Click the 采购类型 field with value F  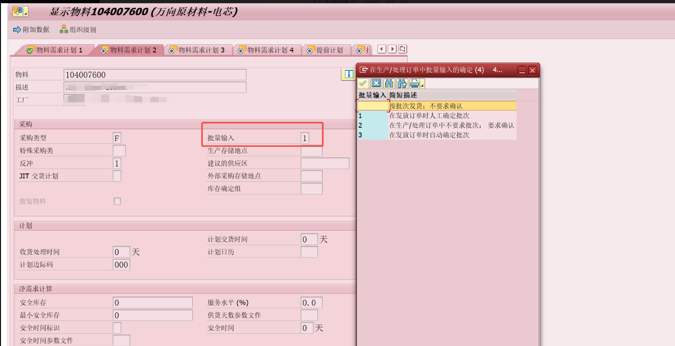[117, 138]
